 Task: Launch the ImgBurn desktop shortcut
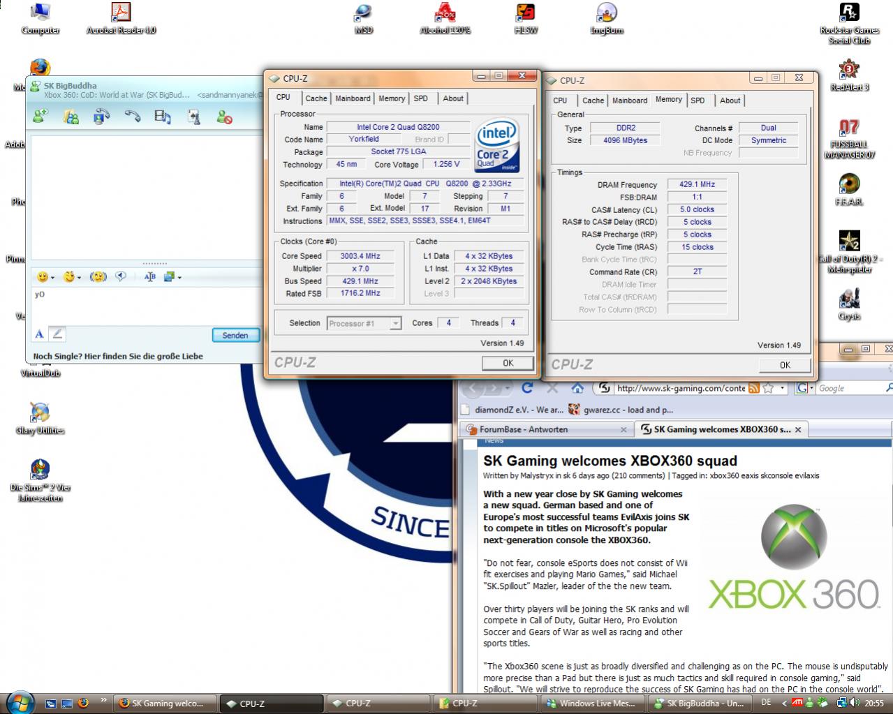[x=606, y=18]
